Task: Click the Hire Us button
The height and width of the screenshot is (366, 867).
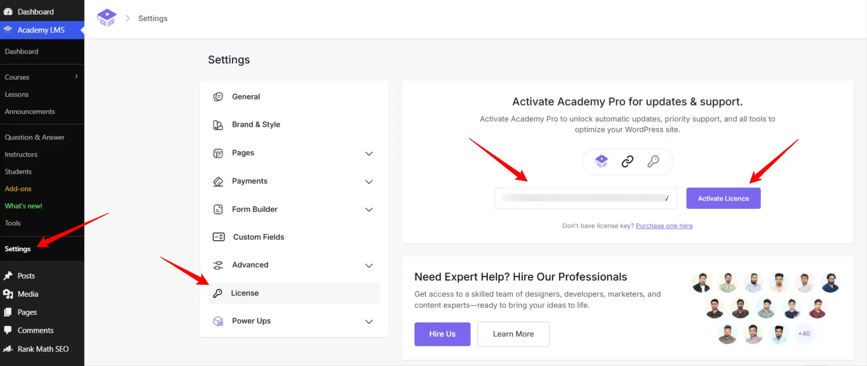Action: pos(442,334)
